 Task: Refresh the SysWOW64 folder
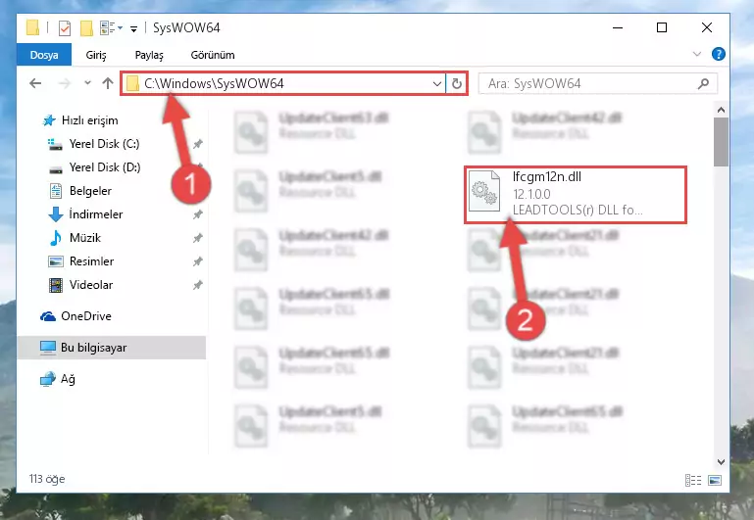coord(457,84)
